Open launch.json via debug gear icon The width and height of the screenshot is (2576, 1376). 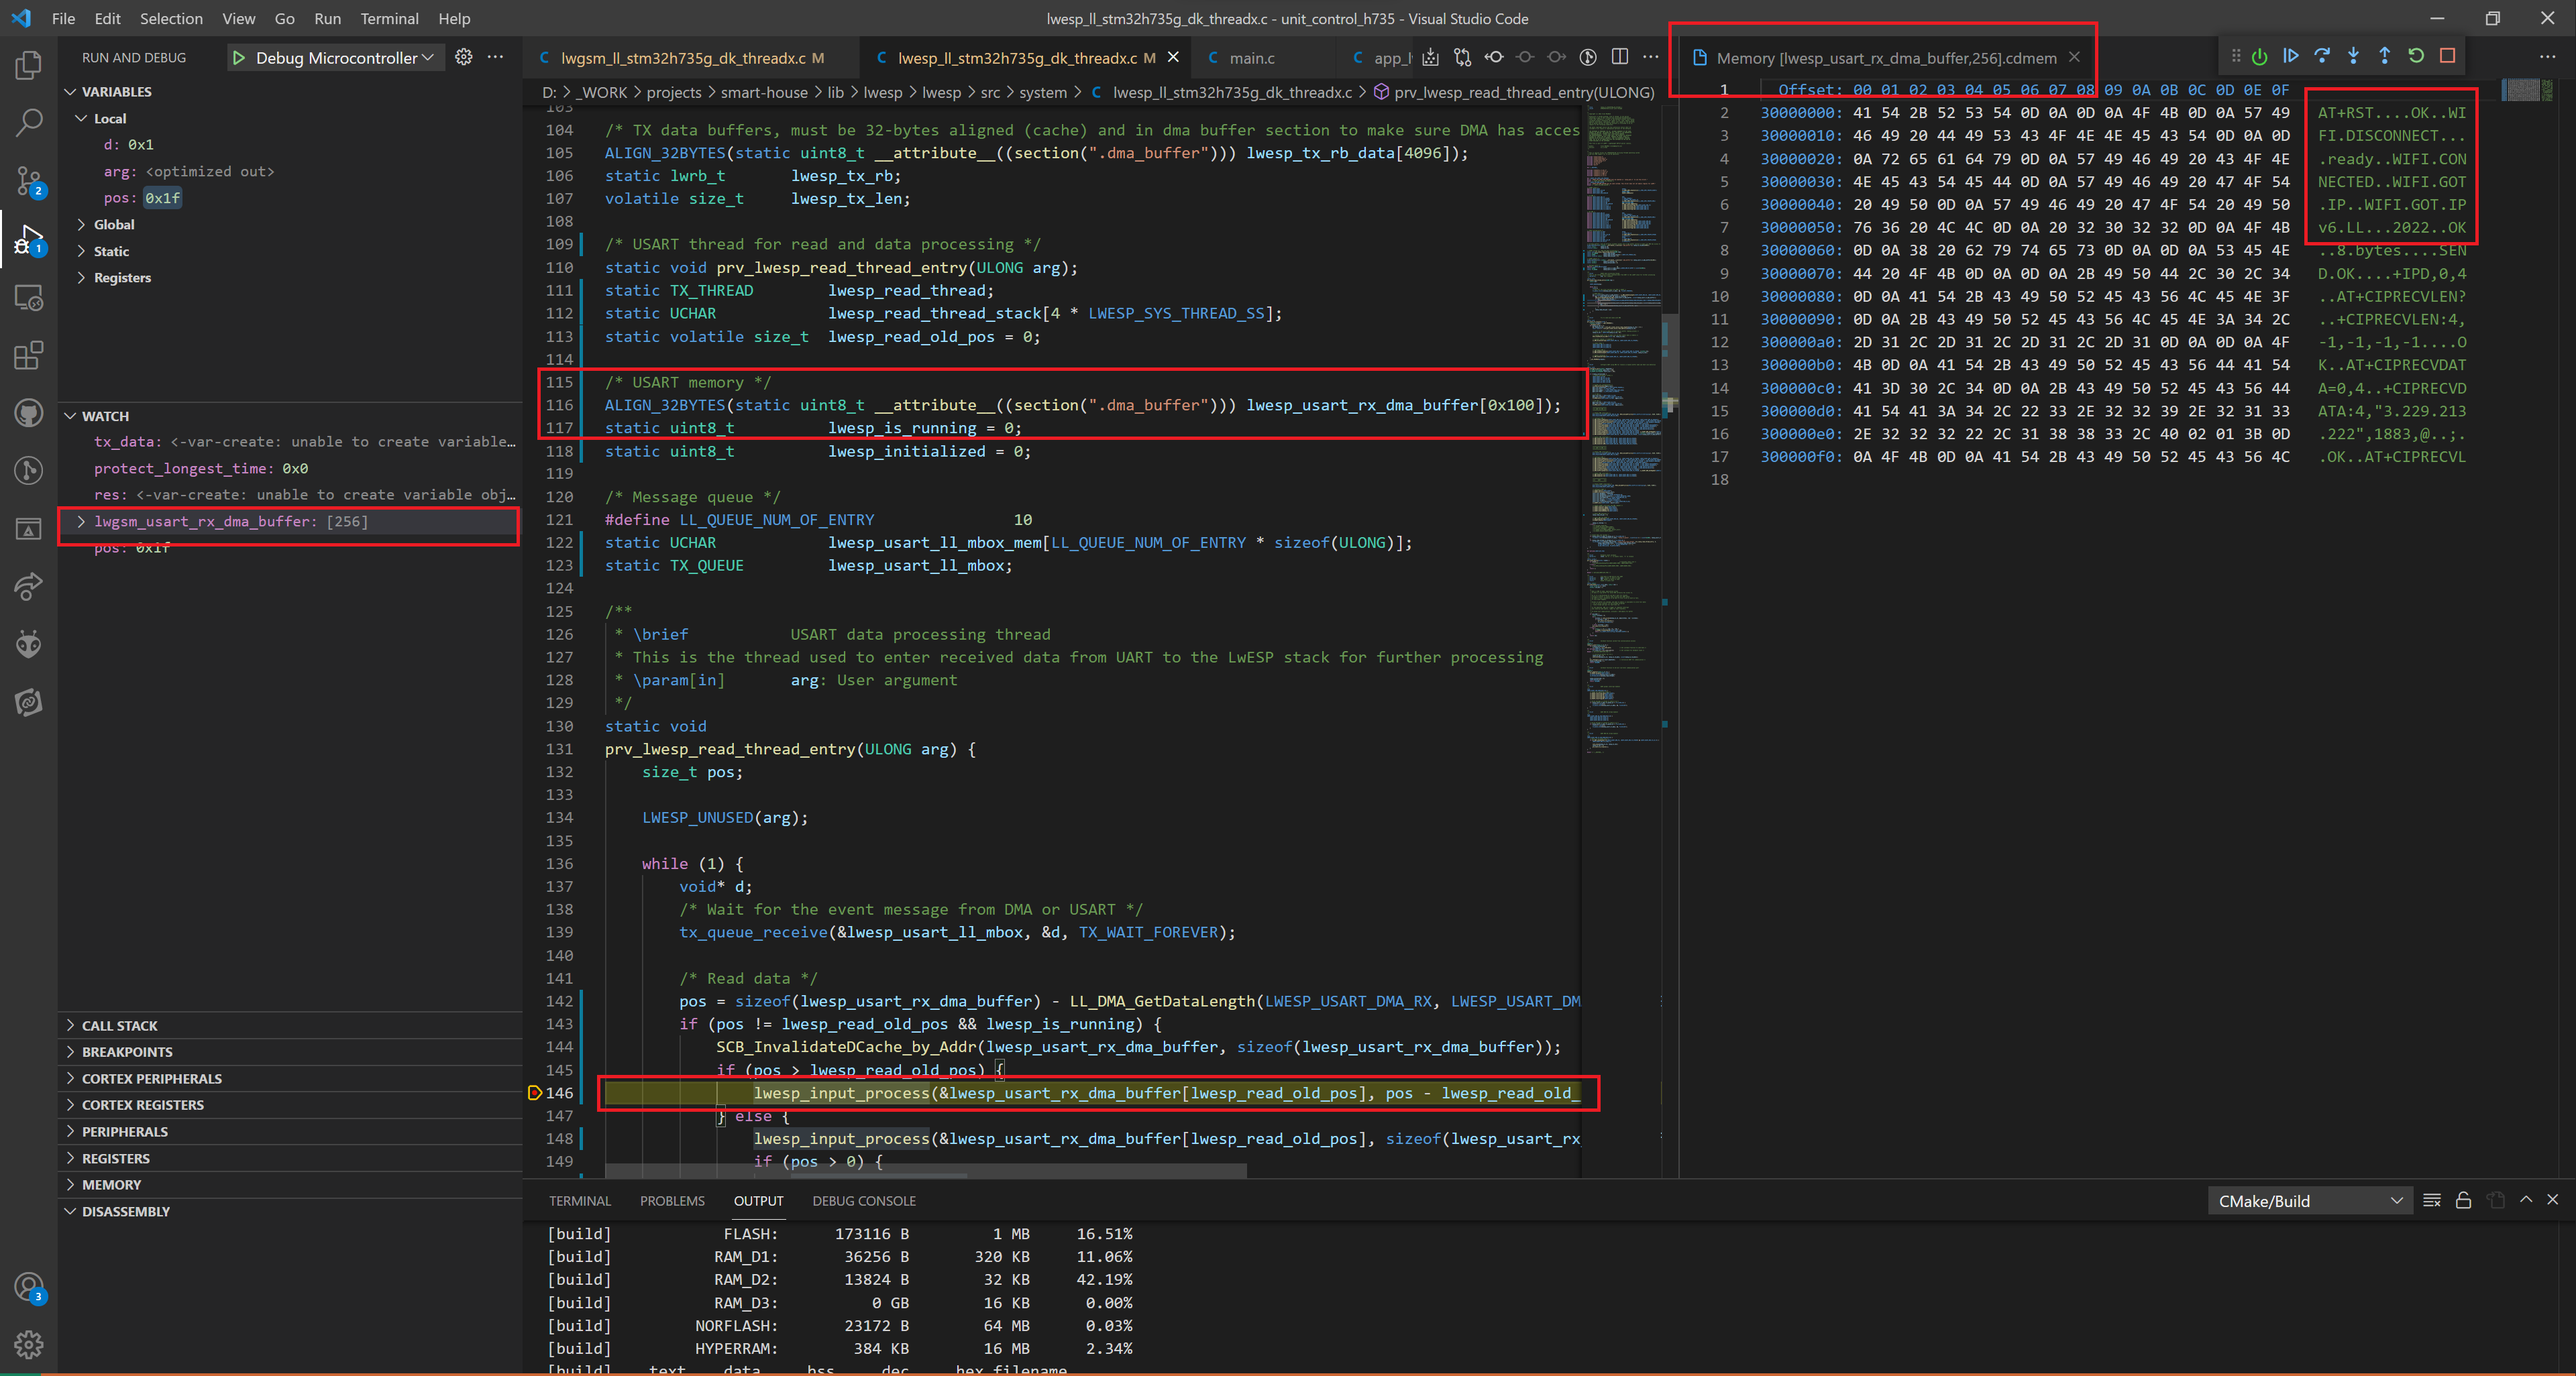click(463, 57)
